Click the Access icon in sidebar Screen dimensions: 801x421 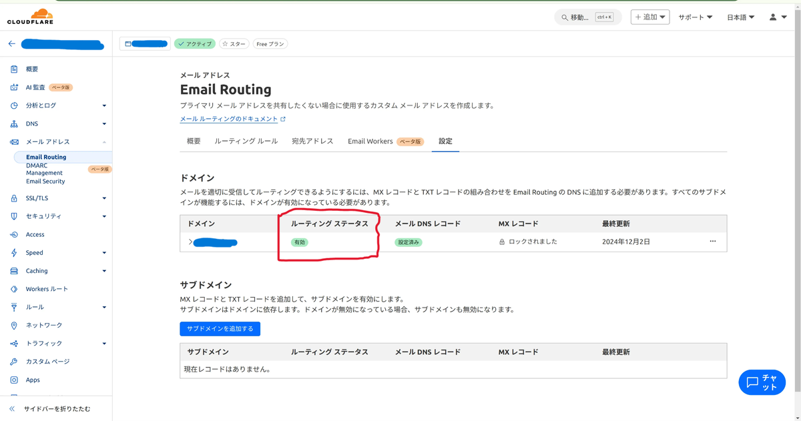(14, 235)
